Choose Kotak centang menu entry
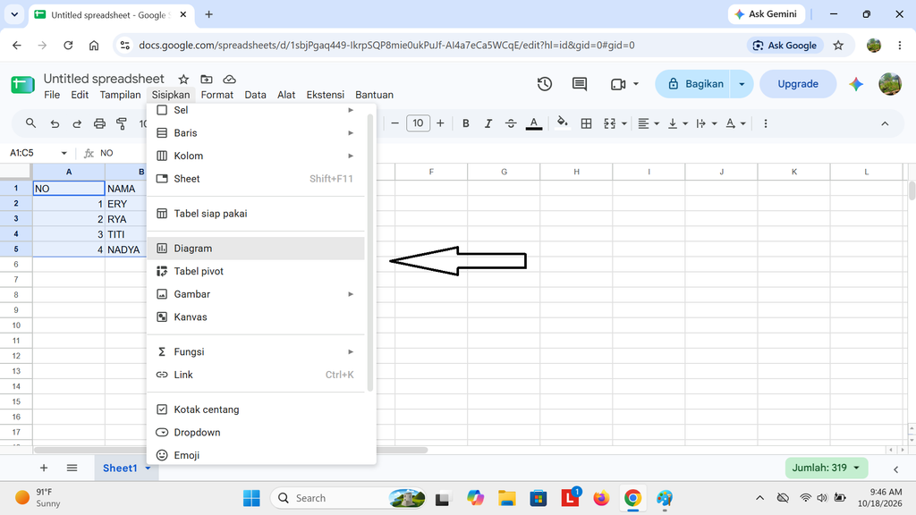Screen dimensions: 916x515 (x=256, y=409)
